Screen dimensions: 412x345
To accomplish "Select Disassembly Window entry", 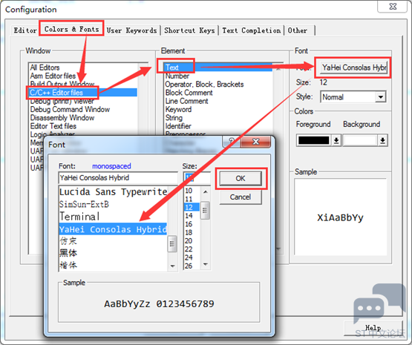I will [x=62, y=118].
